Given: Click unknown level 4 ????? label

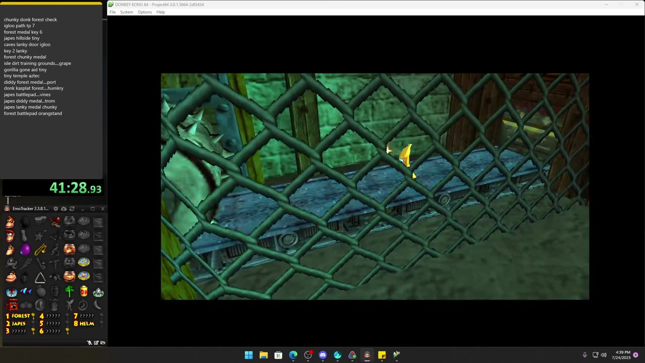Looking at the screenshot, I should coord(53,316).
